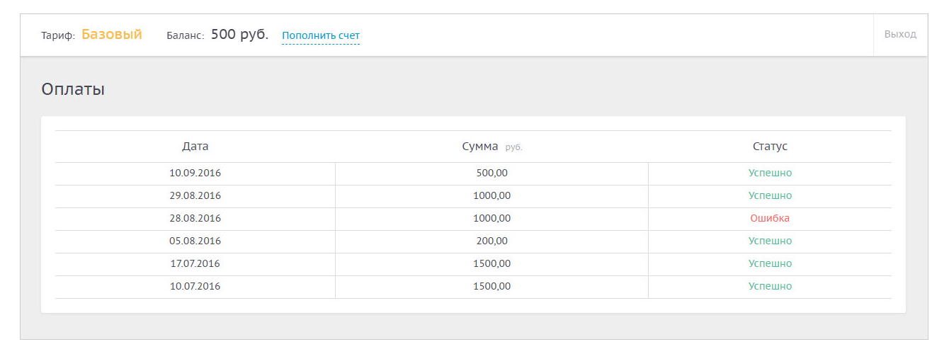Click the Статус column header
Viewport: 949px width, 354px height.
click(770, 147)
